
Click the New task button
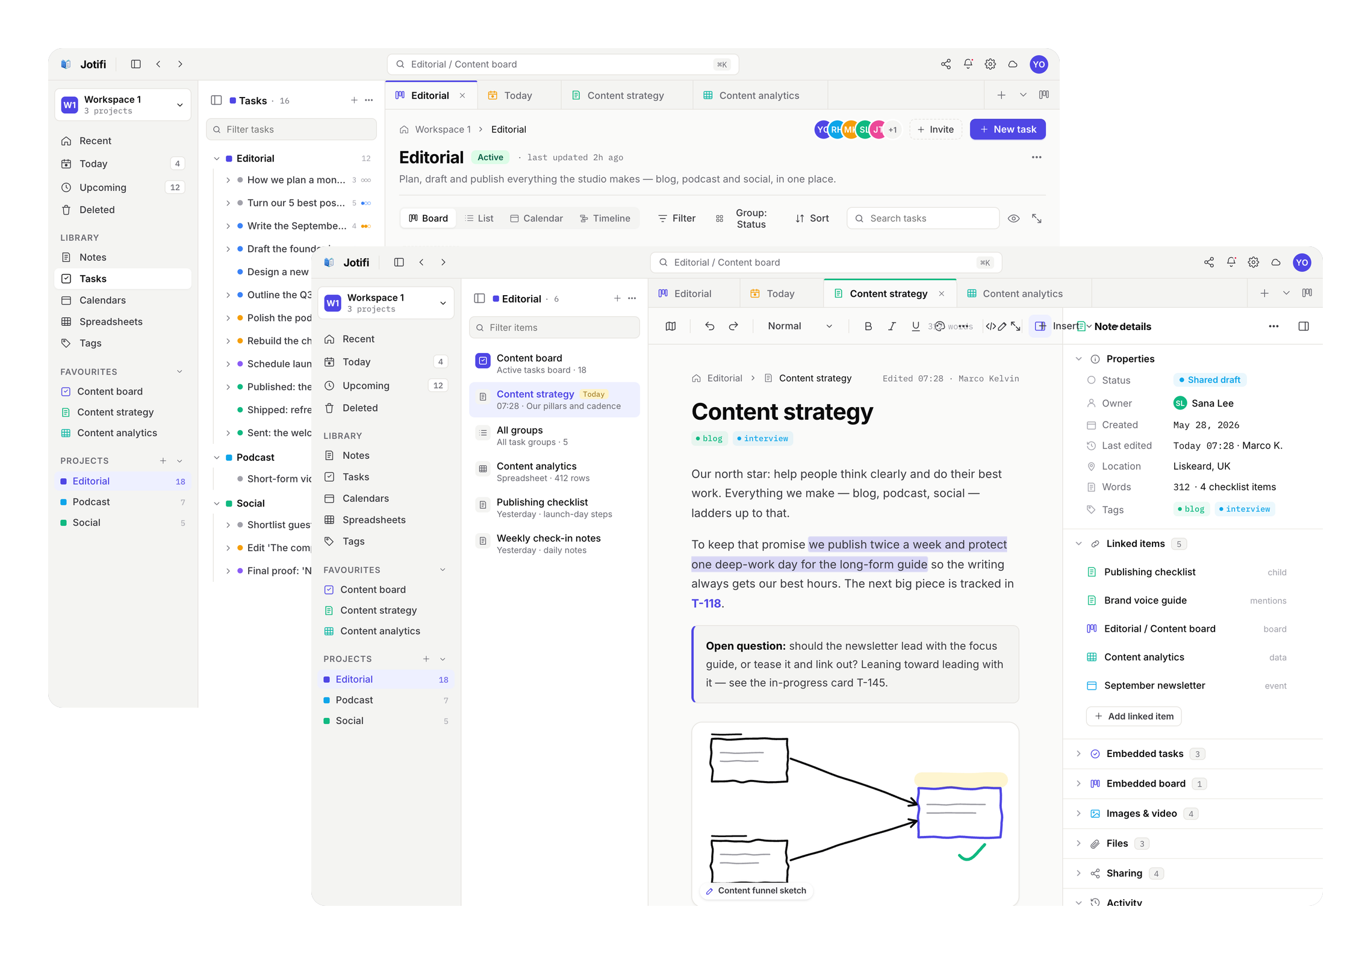1007,129
